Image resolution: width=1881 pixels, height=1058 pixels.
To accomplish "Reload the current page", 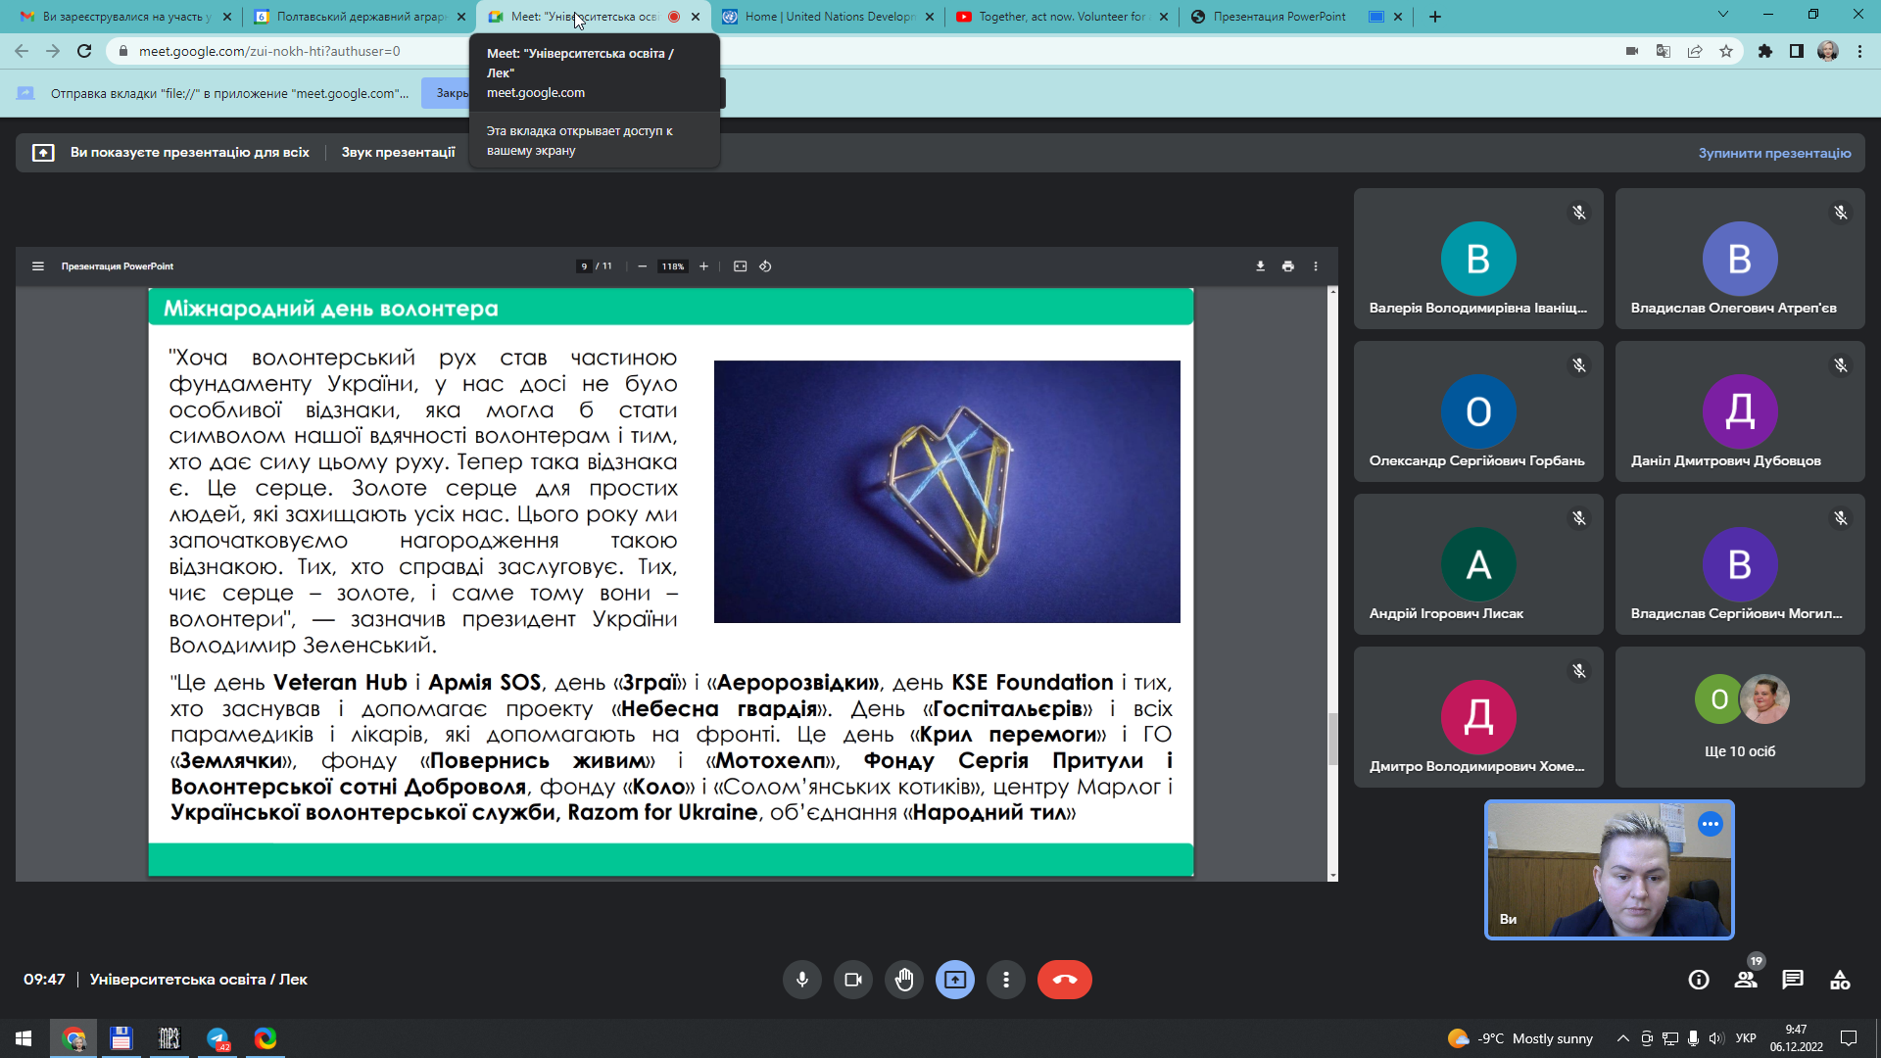I will (84, 51).
